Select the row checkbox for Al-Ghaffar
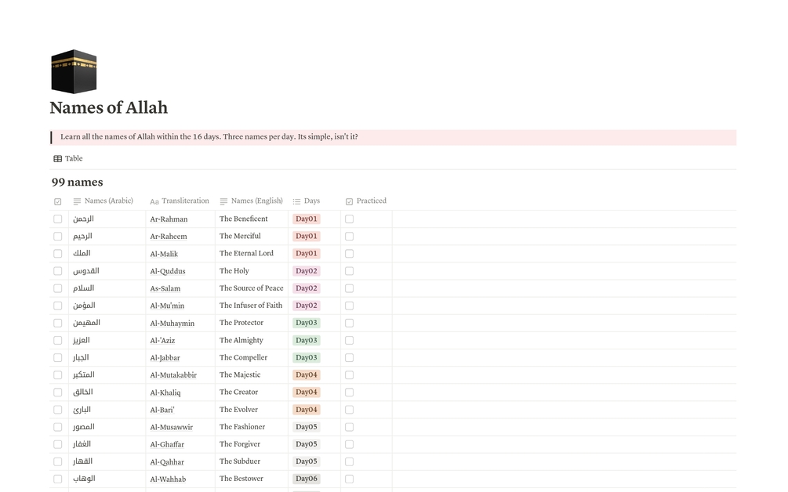 (x=58, y=444)
